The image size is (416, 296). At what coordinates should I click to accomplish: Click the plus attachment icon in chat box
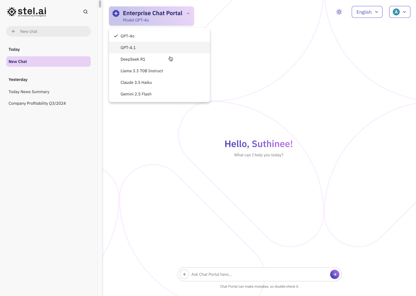pos(185,274)
